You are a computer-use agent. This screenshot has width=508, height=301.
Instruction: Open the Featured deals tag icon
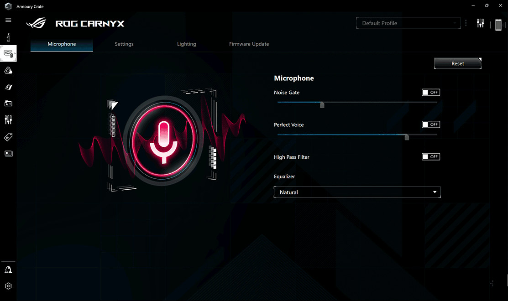point(8,137)
